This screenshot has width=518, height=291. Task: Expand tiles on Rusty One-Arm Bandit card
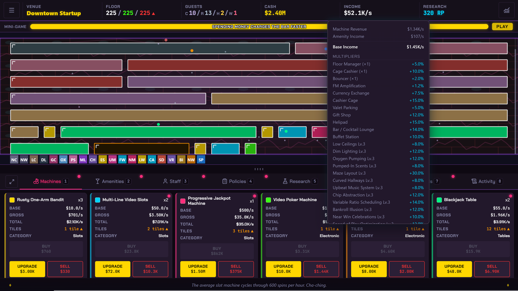click(x=73, y=229)
